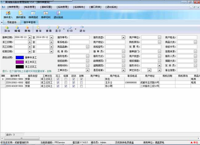Open lookup button next to 使用材料 field
This screenshot has height=145, width=200.
(87, 66)
